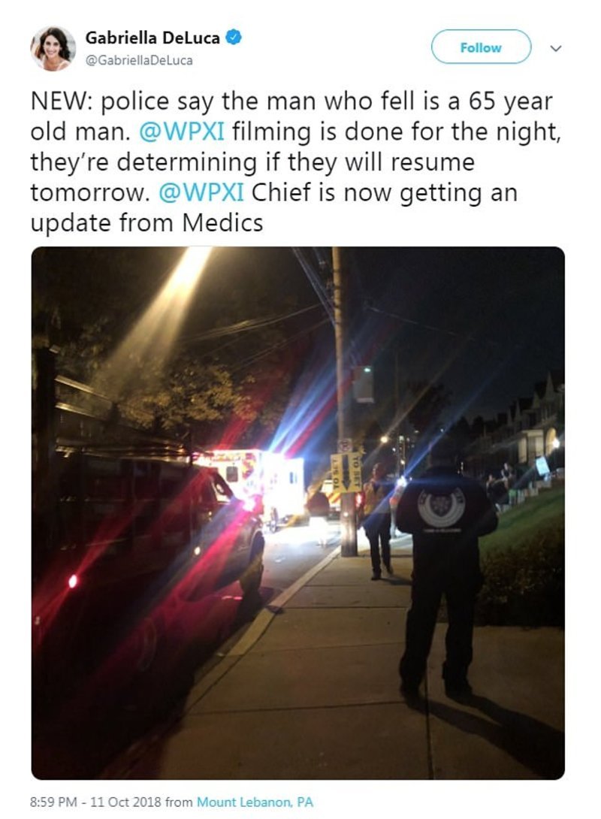Open the Mount Lebanon, PA location link

[x=255, y=802]
